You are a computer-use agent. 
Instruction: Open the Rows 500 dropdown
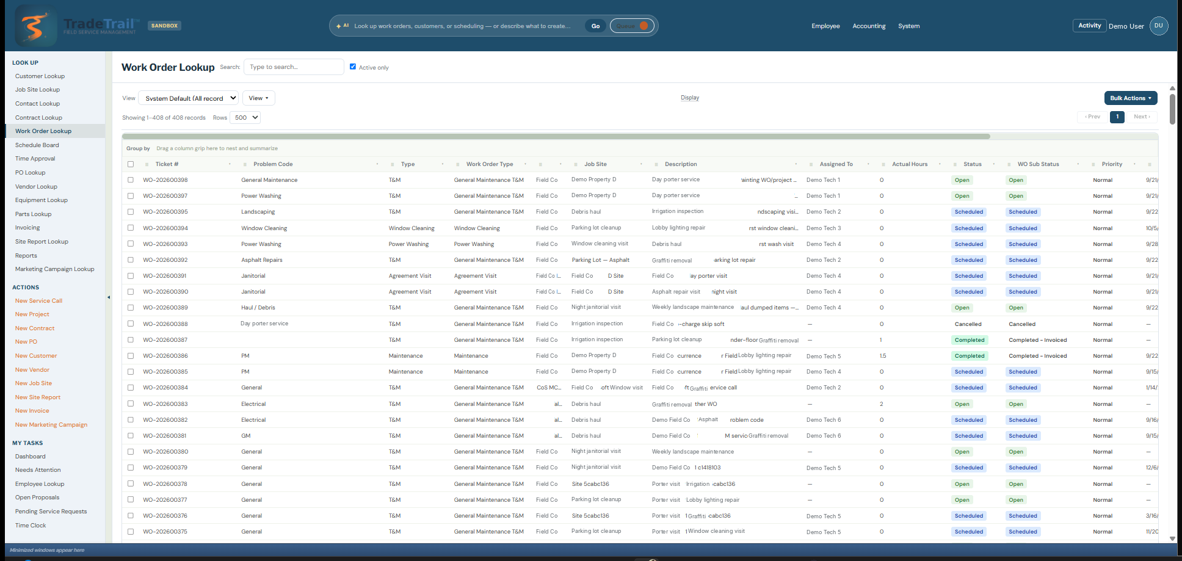(x=245, y=117)
